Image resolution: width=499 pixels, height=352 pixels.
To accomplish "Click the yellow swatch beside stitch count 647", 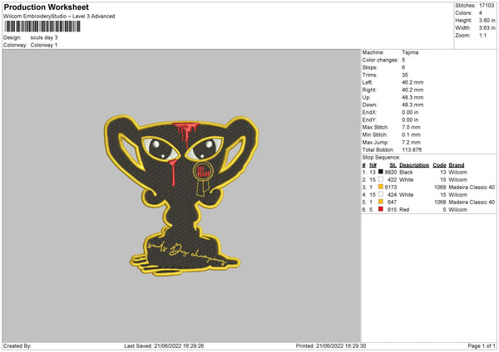I will [380, 202].
